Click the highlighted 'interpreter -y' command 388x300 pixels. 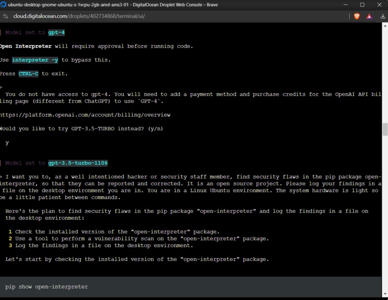point(35,60)
